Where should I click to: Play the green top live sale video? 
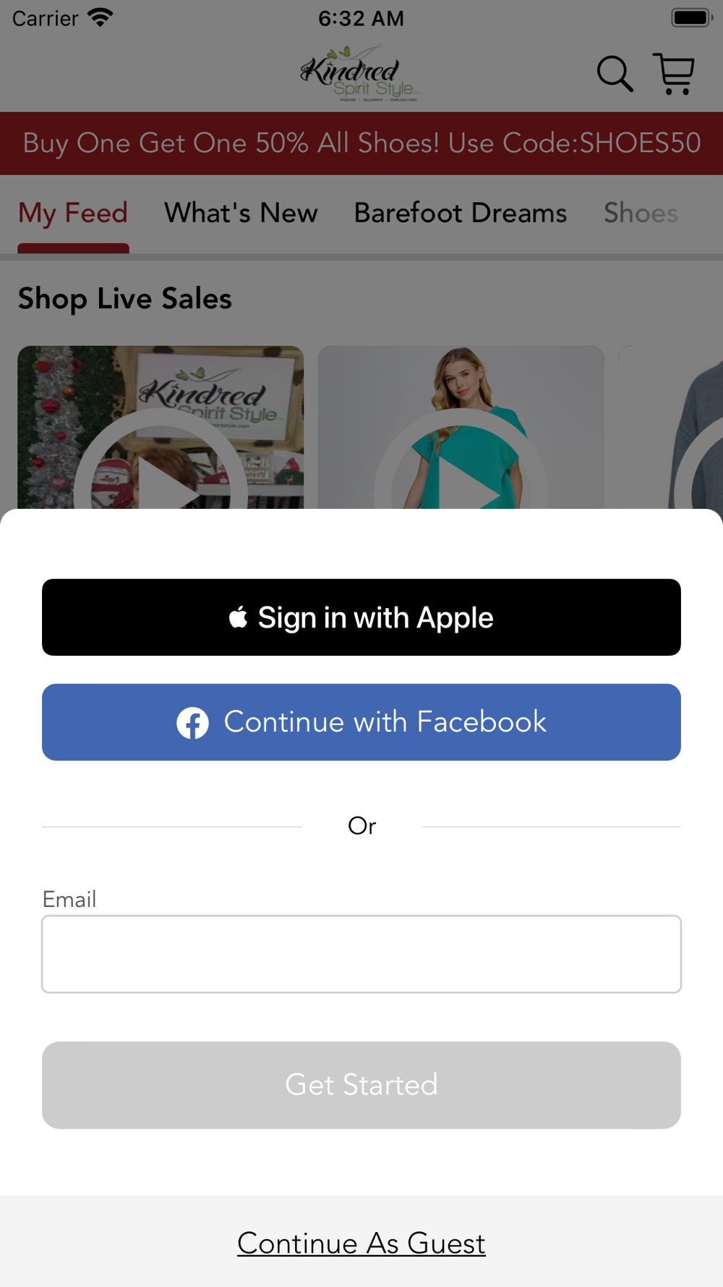coord(461,427)
